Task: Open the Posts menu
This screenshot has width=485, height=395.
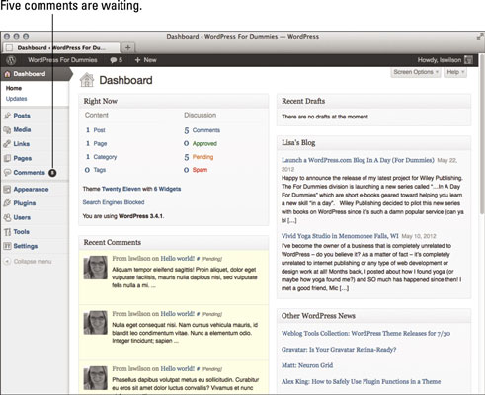Action: (x=22, y=116)
